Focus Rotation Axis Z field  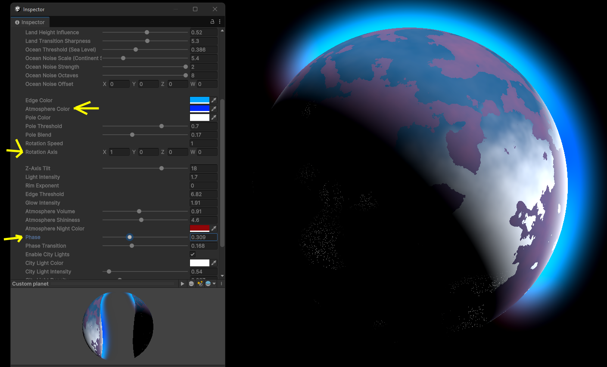tap(177, 152)
